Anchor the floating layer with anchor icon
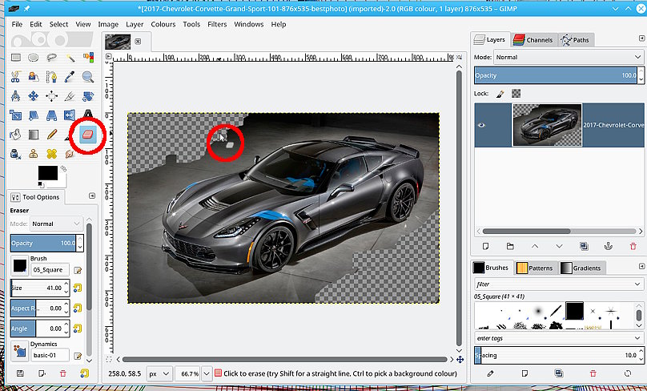 point(607,245)
